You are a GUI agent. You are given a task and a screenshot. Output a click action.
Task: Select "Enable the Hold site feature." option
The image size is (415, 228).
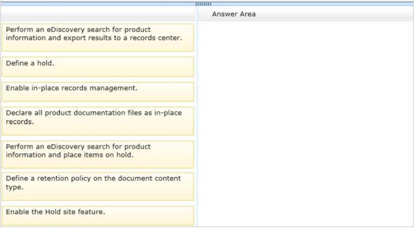tap(97, 215)
